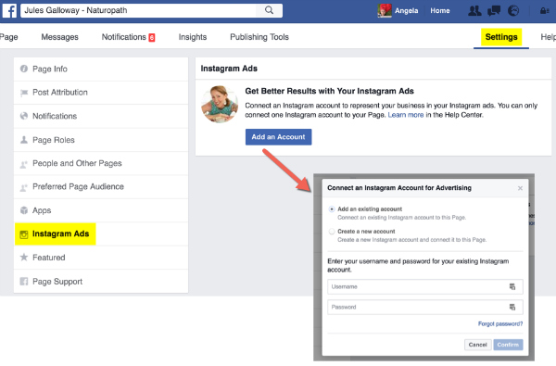Viewport: 556px width, 366px height.
Task: Open friend requests icon in top bar
Action: pyautogui.click(x=474, y=10)
